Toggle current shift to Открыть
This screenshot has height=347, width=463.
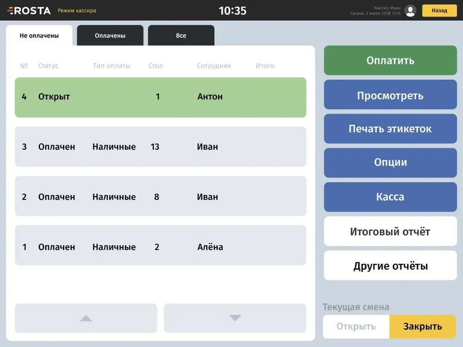(x=356, y=327)
